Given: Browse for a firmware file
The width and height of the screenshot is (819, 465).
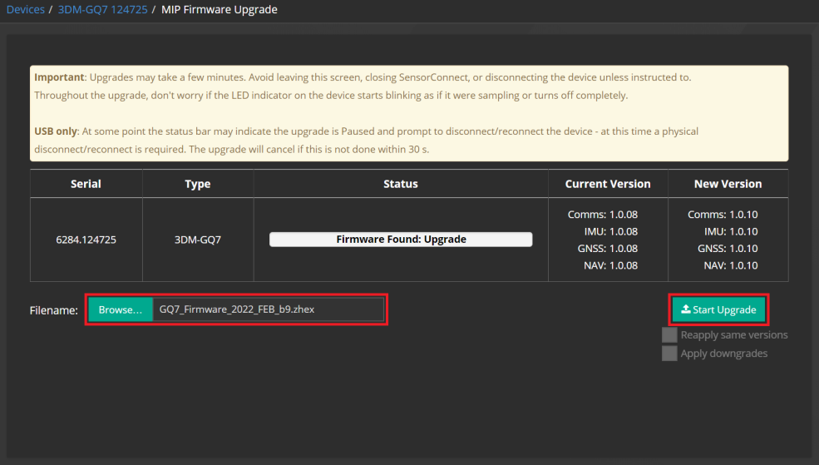Looking at the screenshot, I should point(120,309).
